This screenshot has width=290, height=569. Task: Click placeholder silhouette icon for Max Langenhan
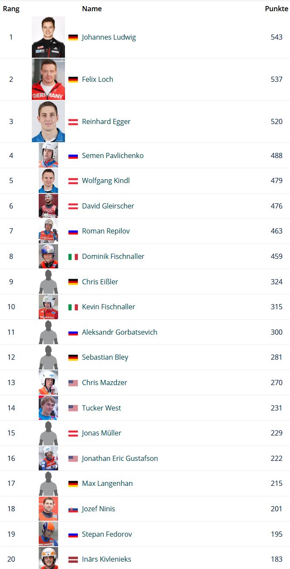coord(48,484)
